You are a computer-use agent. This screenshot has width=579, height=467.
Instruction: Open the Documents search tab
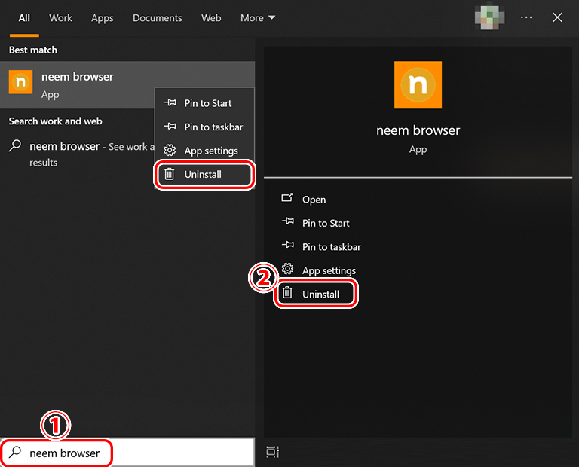(x=158, y=18)
